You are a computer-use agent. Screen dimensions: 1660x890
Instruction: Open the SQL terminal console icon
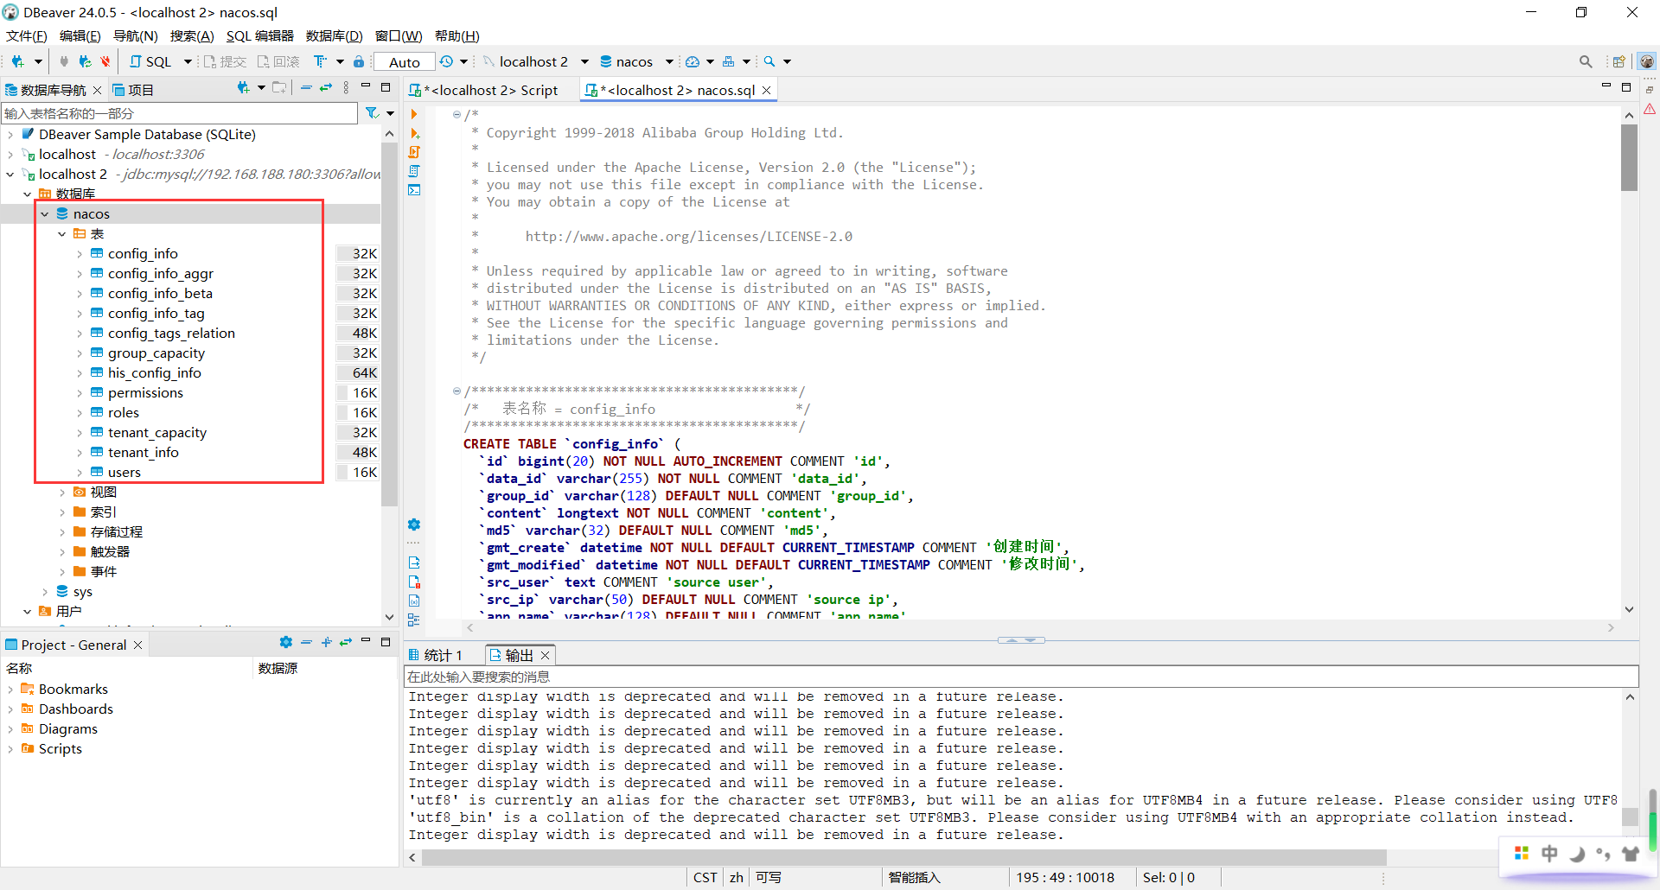tap(414, 190)
